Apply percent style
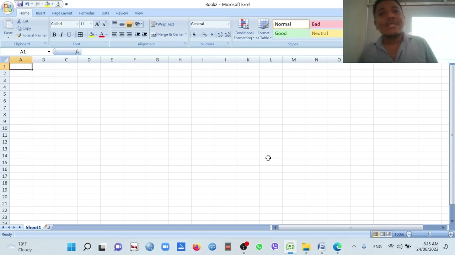The height and width of the screenshot is (255, 455). [204, 34]
